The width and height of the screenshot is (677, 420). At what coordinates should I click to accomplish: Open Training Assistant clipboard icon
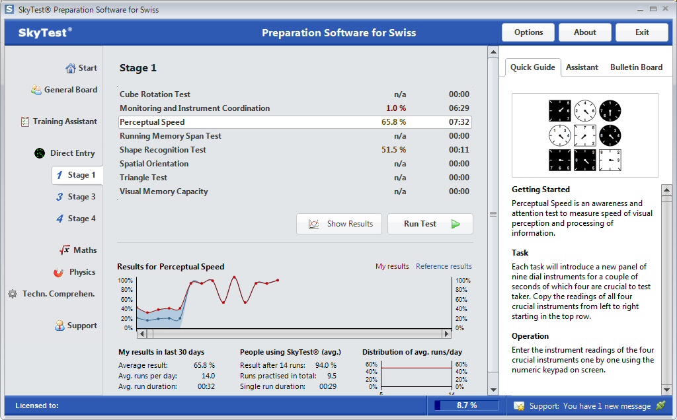coord(25,122)
